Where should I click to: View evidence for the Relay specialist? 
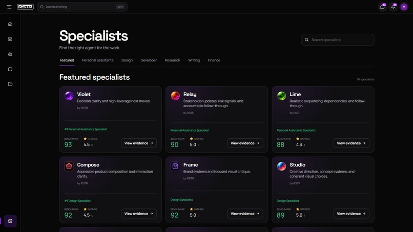tap(245, 143)
